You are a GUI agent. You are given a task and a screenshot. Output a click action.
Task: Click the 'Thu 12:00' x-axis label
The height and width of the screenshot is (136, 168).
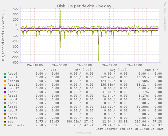click(110, 65)
